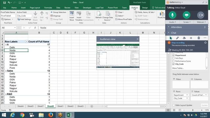Click the Drill Up arrow icon

42,13
